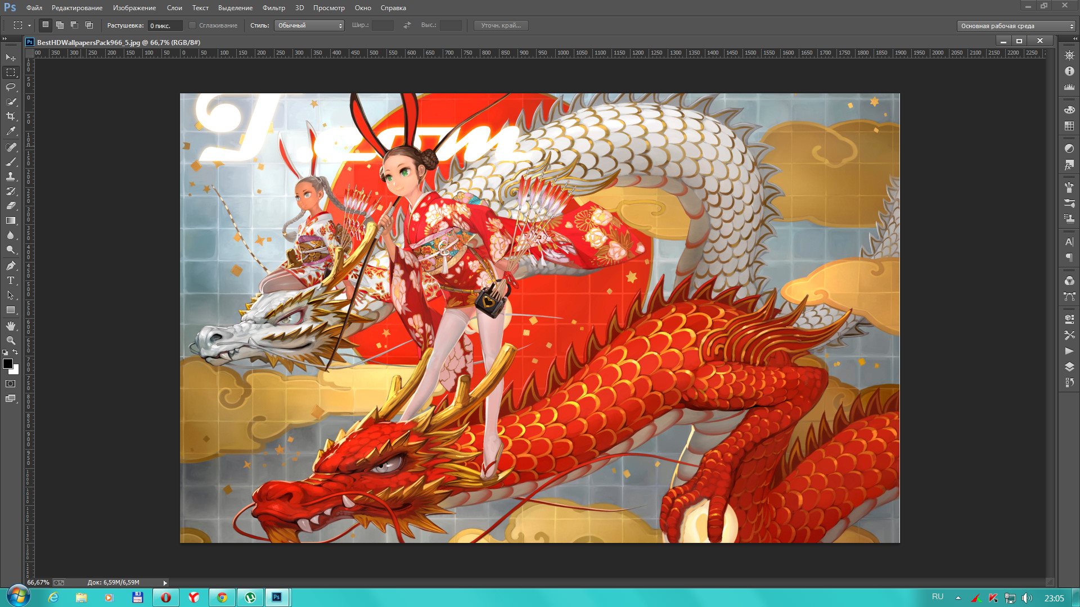This screenshot has height=607, width=1080.
Task: Choose Intersect with selection mode
Action: click(89, 25)
